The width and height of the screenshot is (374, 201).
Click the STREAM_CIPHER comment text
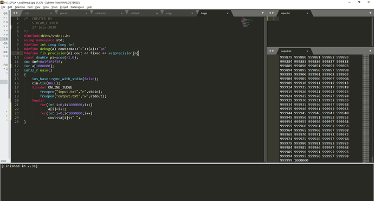(x=45, y=23)
